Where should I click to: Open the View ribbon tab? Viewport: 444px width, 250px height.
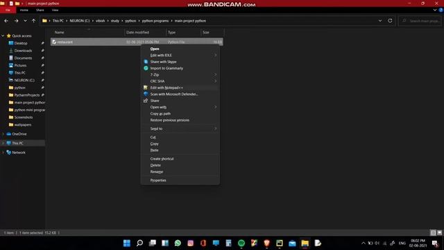[x=55, y=10]
